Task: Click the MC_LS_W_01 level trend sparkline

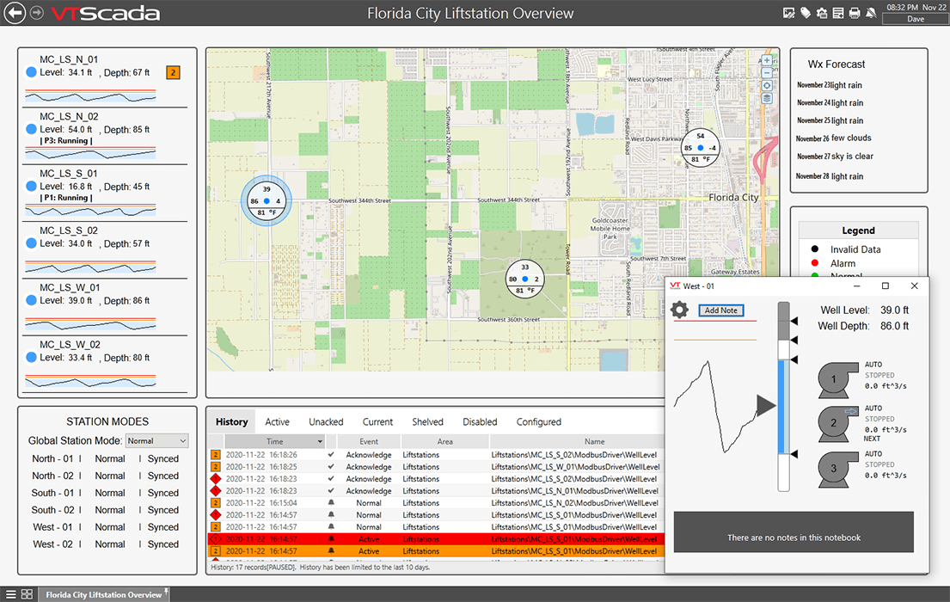Action: point(90,323)
